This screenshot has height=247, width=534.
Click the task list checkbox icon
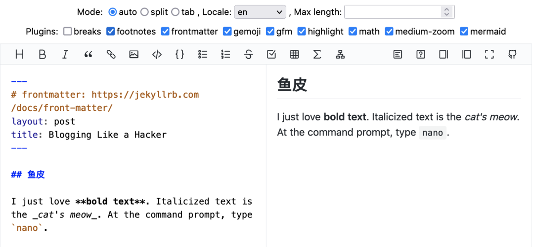click(x=271, y=55)
